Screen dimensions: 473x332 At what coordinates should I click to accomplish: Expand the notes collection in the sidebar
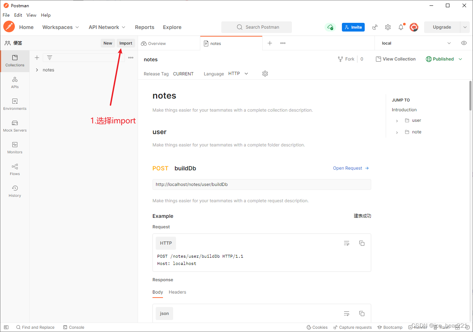click(37, 70)
